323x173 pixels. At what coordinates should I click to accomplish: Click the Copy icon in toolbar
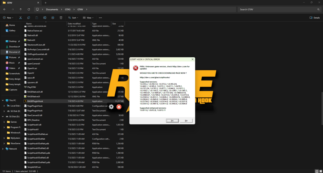[29, 18]
